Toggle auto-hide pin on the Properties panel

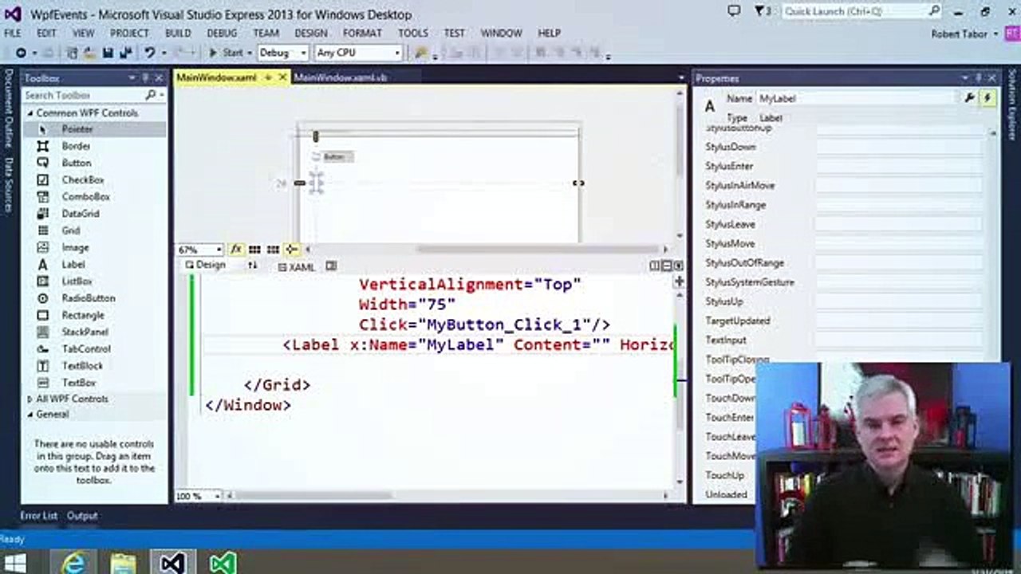click(x=978, y=78)
